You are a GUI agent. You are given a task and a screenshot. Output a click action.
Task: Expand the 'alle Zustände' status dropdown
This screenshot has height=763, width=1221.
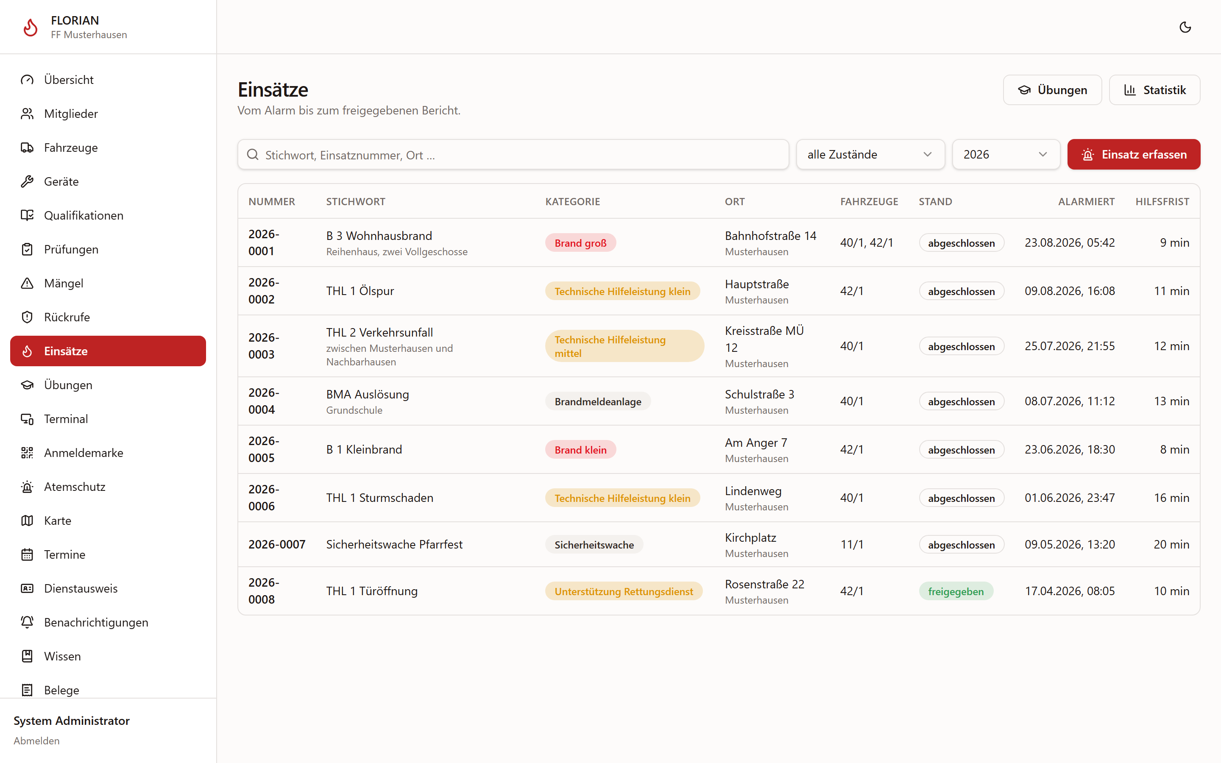pyautogui.click(x=870, y=154)
